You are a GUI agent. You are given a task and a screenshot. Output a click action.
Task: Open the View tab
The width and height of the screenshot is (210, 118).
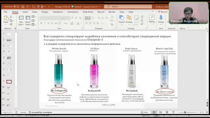click(122, 12)
